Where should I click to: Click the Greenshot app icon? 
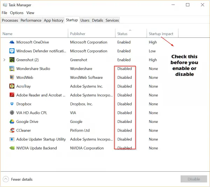12,60
